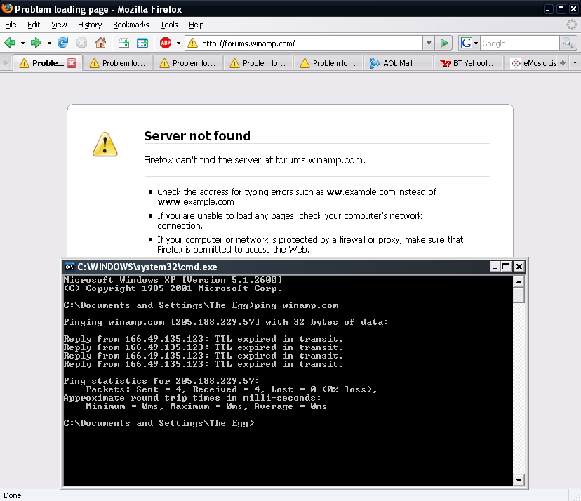
Task: Click cmd.exe scrollbar down arrow
Action: click(x=519, y=481)
